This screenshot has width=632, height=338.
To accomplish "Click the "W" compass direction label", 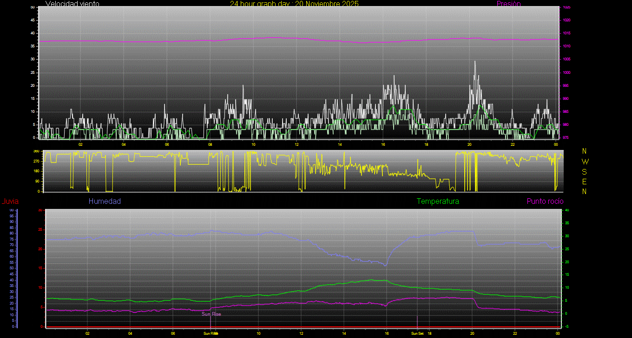I will pyautogui.click(x=585, y=162).
